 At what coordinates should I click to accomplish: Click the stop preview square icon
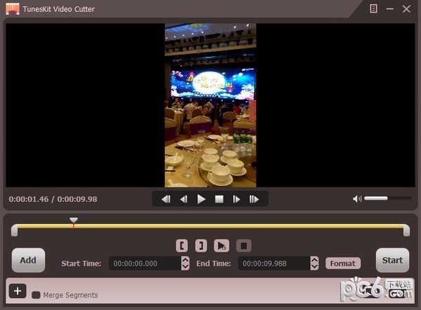click(243, 245)
